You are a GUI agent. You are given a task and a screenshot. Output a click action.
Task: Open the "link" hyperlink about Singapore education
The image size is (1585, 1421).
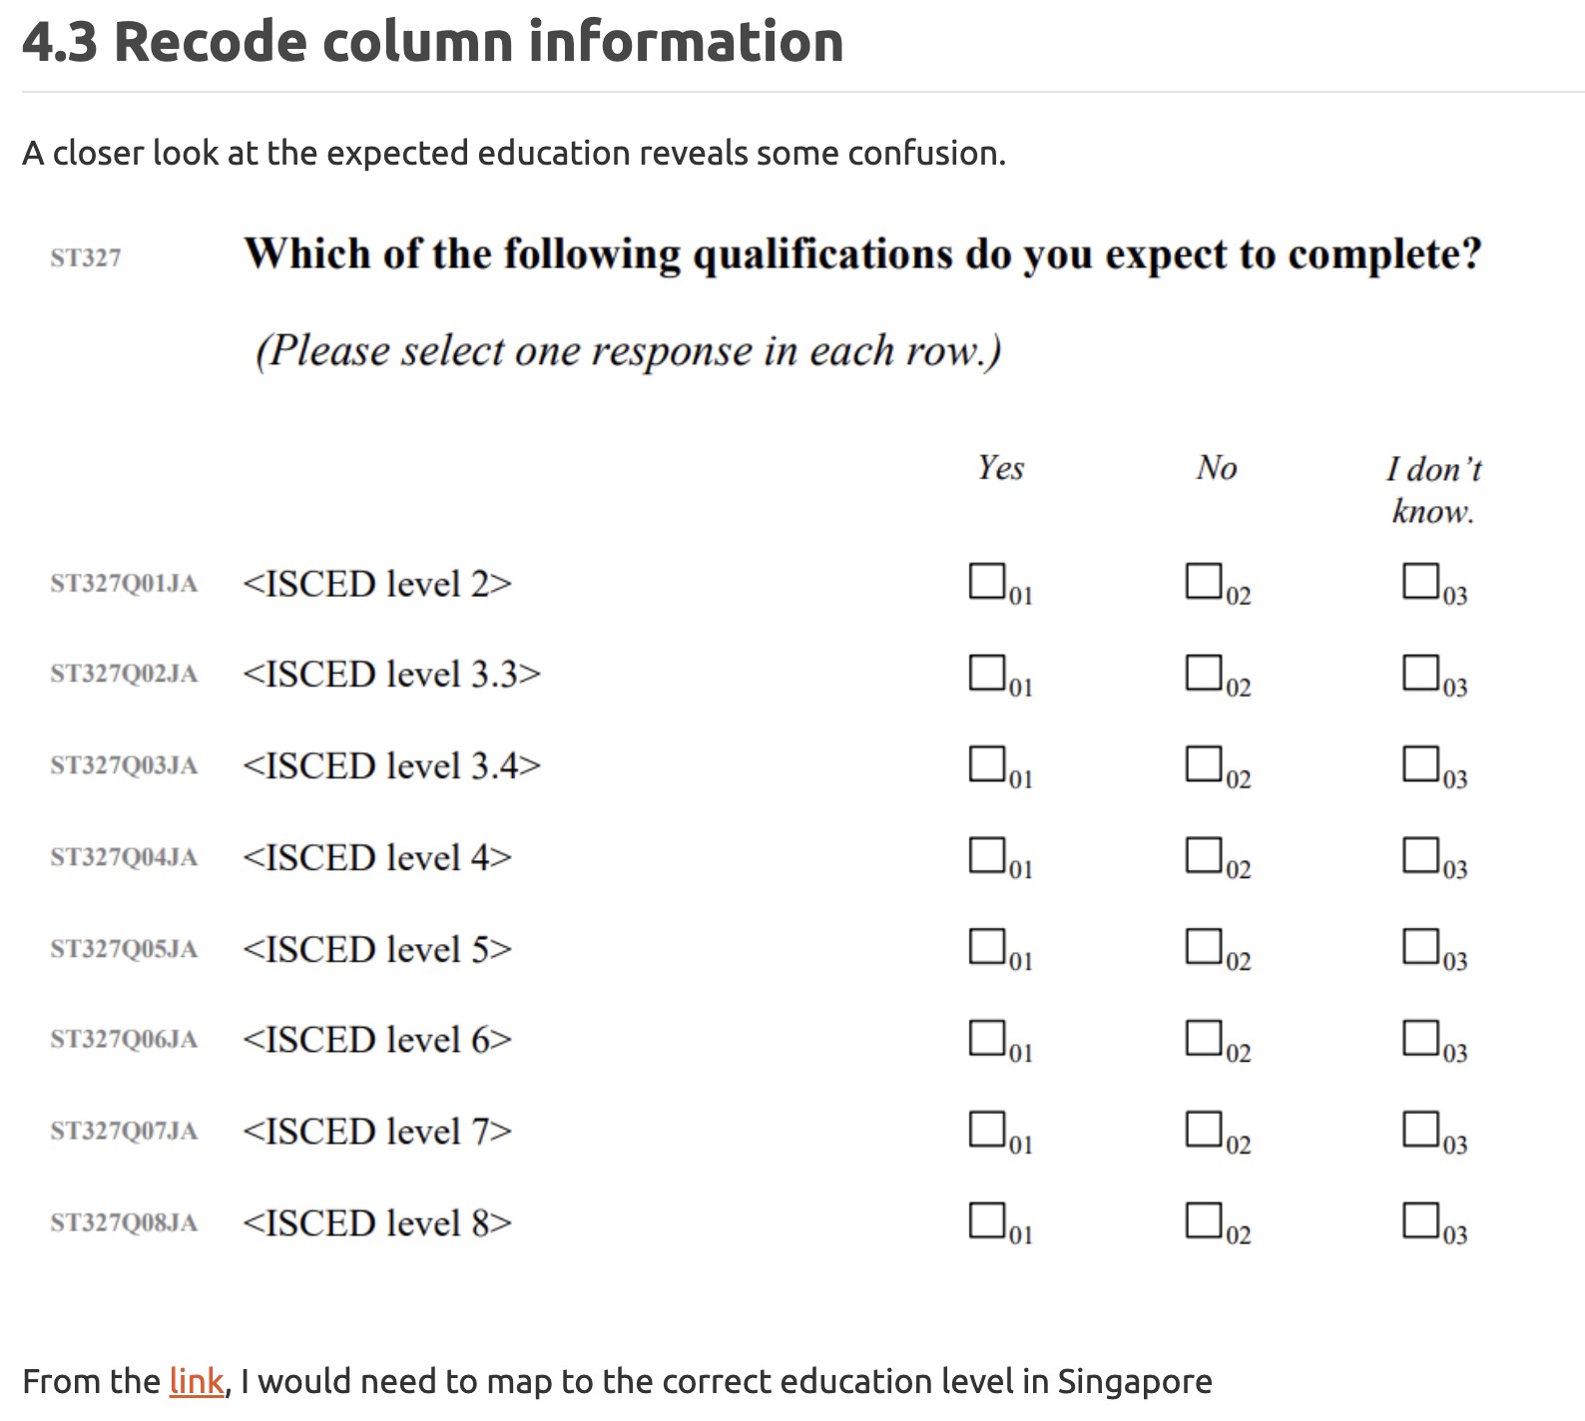(x=196, y=1382)
